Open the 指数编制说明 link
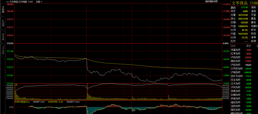The height and width of the screenshot is (114, 258). coord(211,1)
